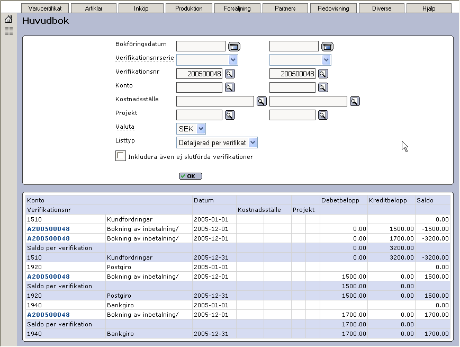The image size is (460, 347).
Task: Open calendar for second Bokföringsdatum field
Action: click(327, 47)
